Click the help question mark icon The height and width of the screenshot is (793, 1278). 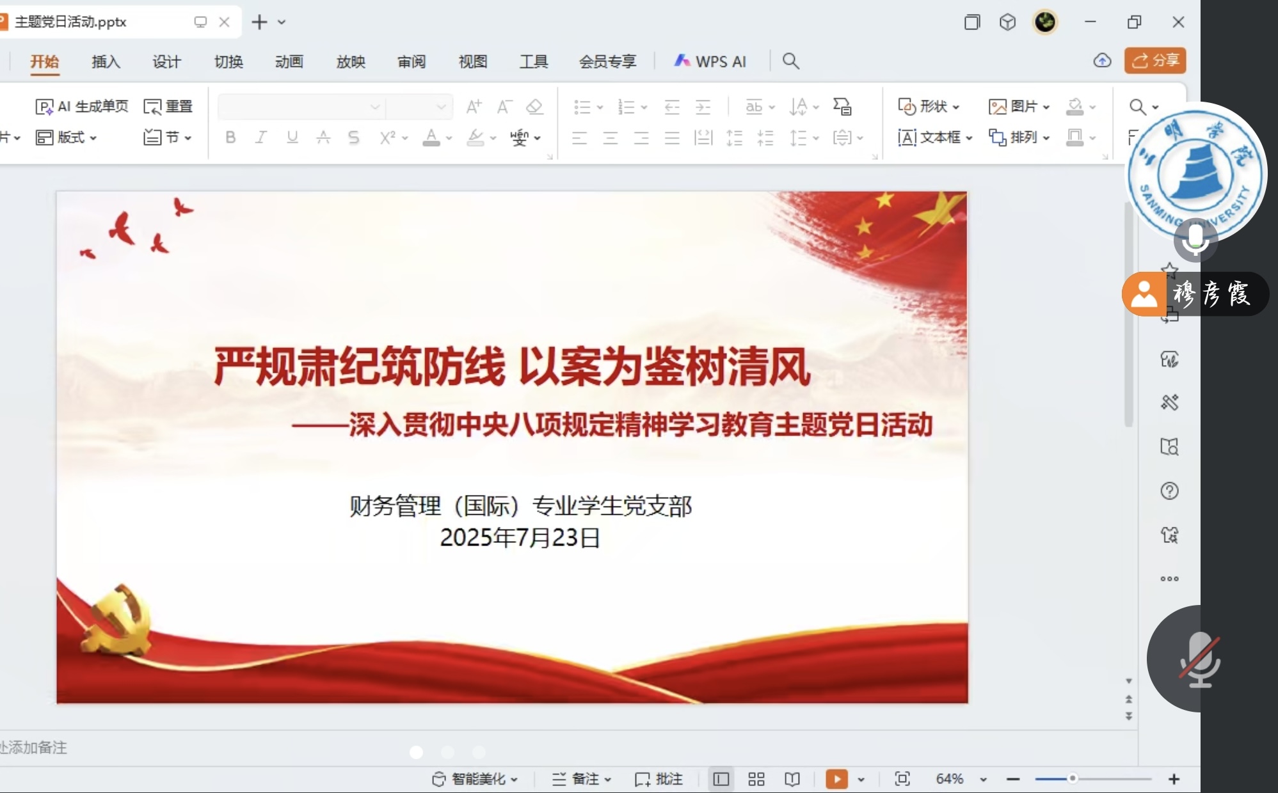pos(1169,491)
